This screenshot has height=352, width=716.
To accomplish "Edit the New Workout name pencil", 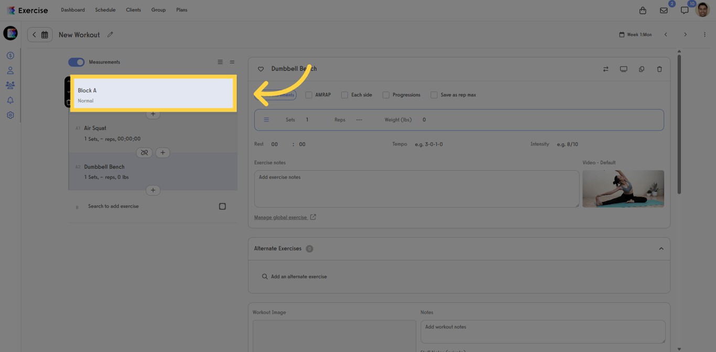I will [x=110, y=35].
